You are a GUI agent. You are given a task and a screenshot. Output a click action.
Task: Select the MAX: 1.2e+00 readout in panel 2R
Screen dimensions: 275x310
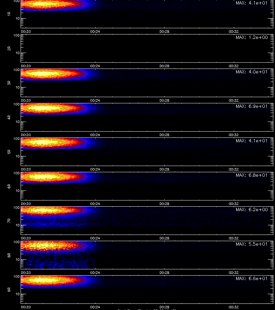tap(252, 37)
